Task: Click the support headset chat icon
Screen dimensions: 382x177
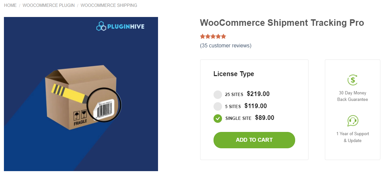Action: (x=353, y=121)
